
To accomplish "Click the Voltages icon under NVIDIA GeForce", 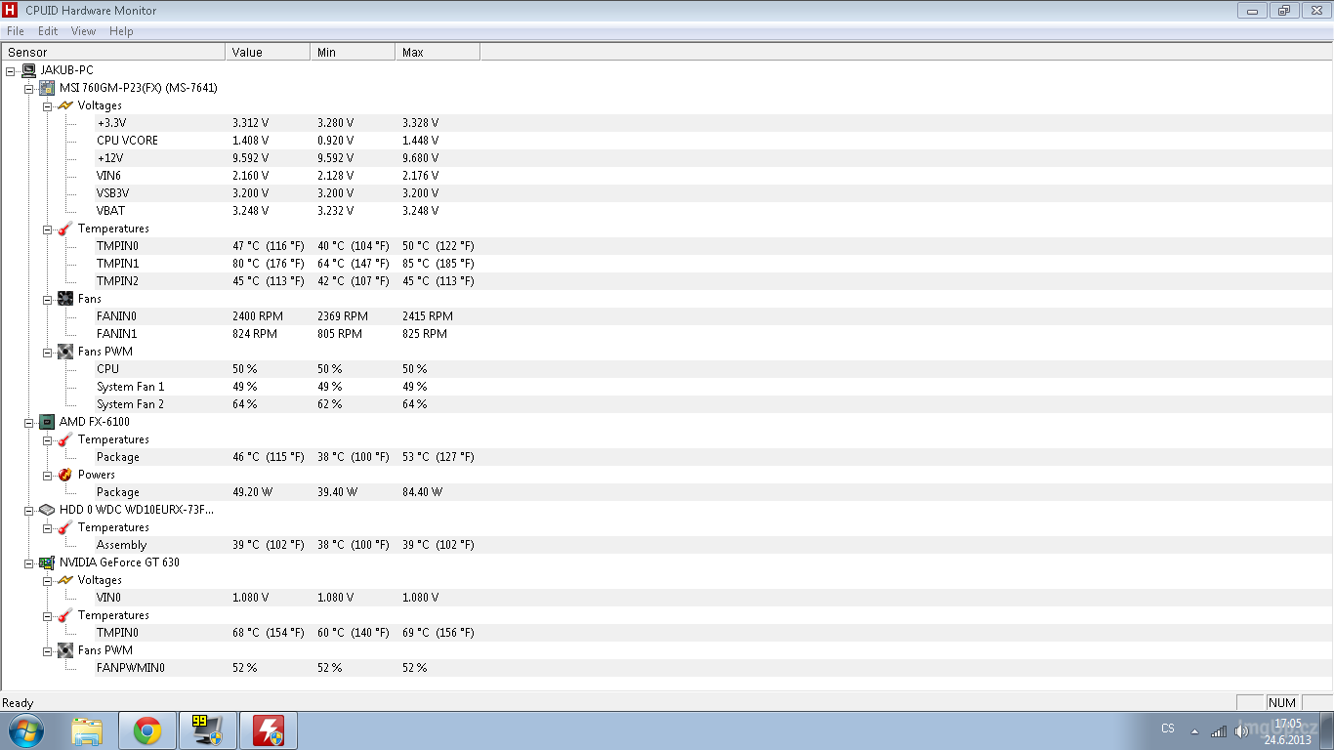I will tap(65, 580).
